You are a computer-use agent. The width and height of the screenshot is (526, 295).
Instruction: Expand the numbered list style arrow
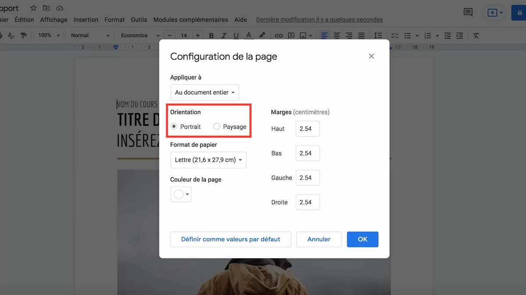437,35
